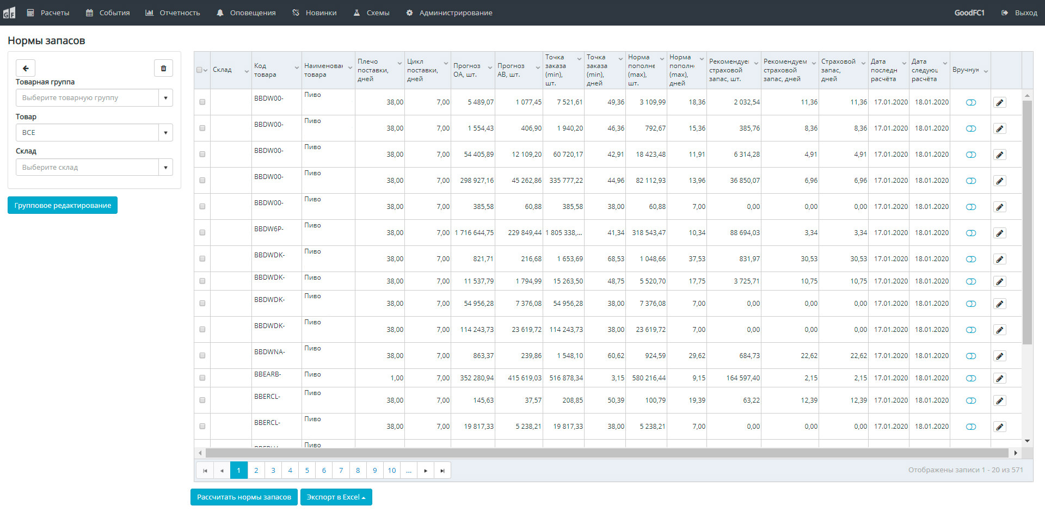Viewport: 1045px width, 512px height.
Task: Click pencil icon for the 1 716 644,75 row
Action: click(x=1000, y=233)
